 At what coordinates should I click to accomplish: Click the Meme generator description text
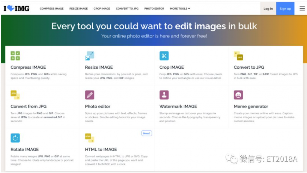tap(264, 117)
